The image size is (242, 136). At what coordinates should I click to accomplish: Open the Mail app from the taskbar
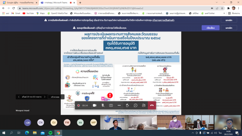43,133
